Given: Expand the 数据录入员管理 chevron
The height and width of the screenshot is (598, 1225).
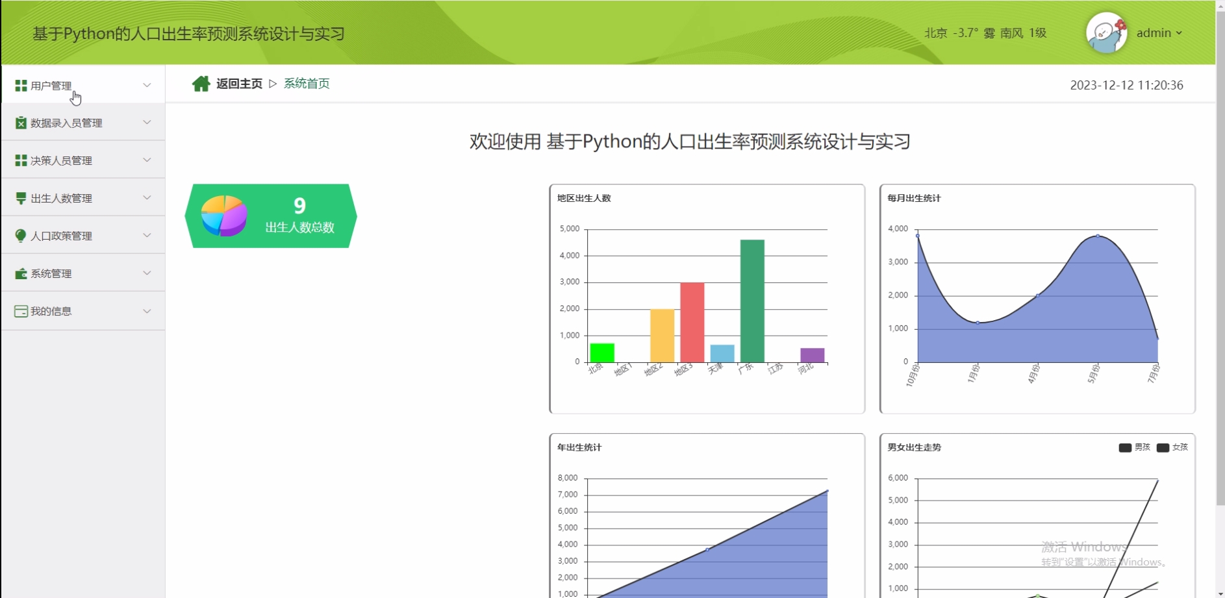Looking at the screenshot, I should point(147,122).
